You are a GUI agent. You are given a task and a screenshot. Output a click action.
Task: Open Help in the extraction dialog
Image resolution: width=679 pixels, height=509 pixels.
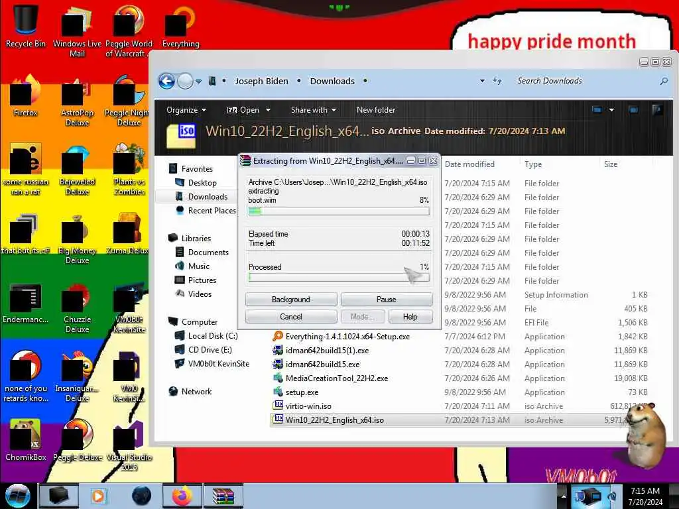pos(410,317)
